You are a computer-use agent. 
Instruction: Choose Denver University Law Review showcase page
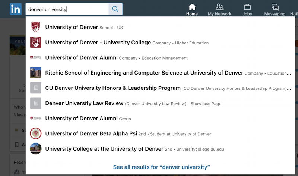click(x=161, y=103)
